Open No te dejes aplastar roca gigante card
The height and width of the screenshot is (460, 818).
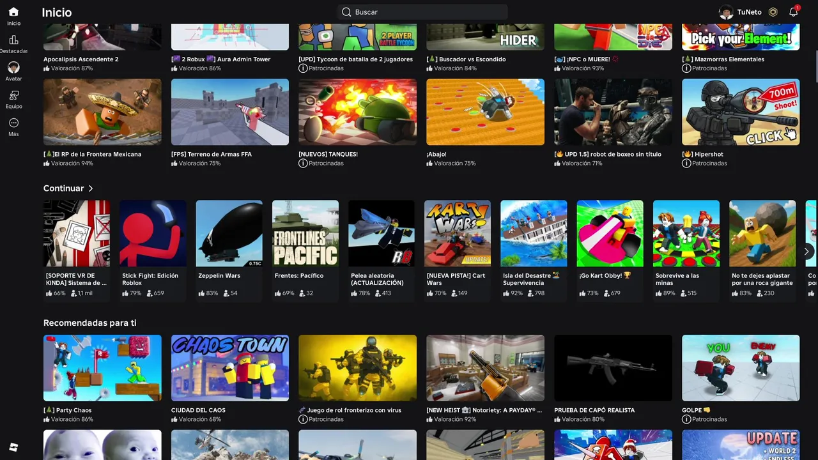point(762,250)
